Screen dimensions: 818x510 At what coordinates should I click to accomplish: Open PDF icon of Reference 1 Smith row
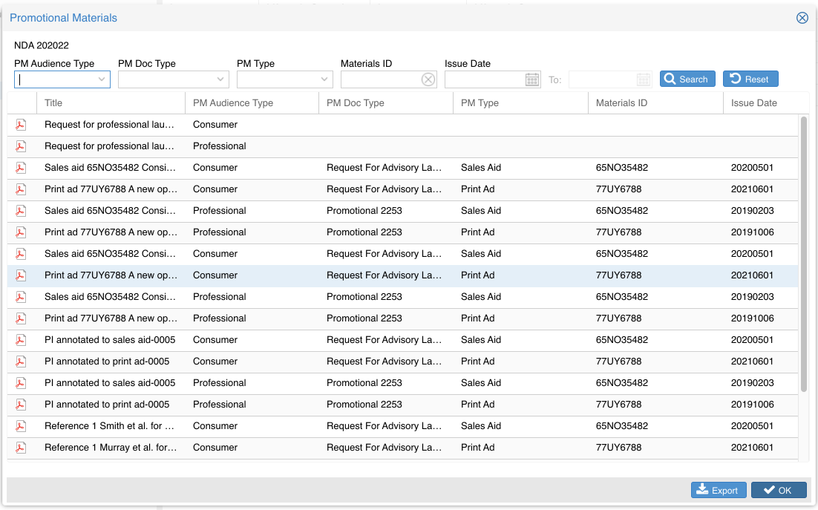pyautogui.click(x=21, y=426)
